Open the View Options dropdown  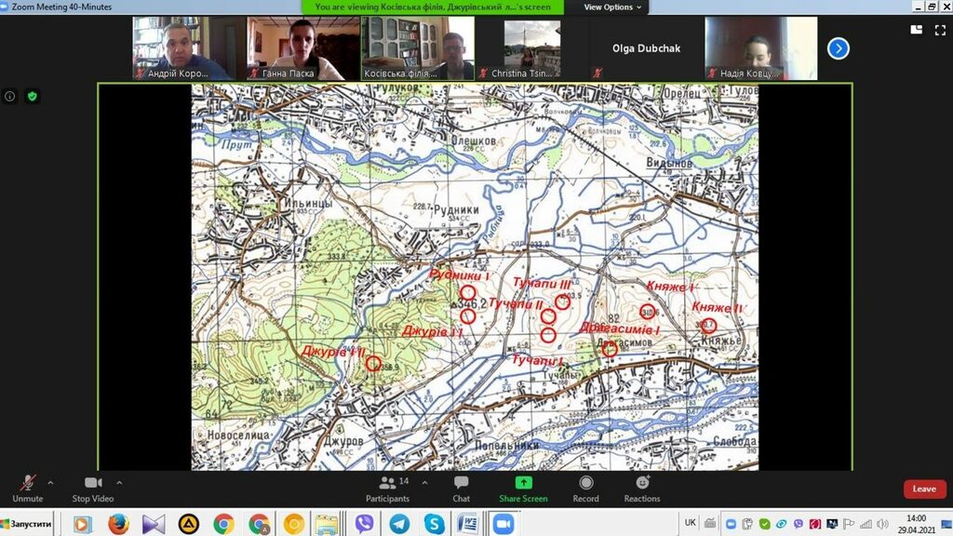pos(612,7)
